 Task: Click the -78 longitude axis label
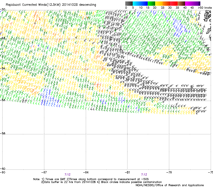[169, 172]
